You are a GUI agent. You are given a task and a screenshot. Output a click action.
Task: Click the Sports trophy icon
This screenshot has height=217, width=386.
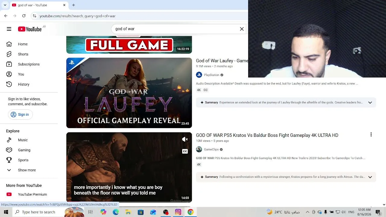click(9, 160)
